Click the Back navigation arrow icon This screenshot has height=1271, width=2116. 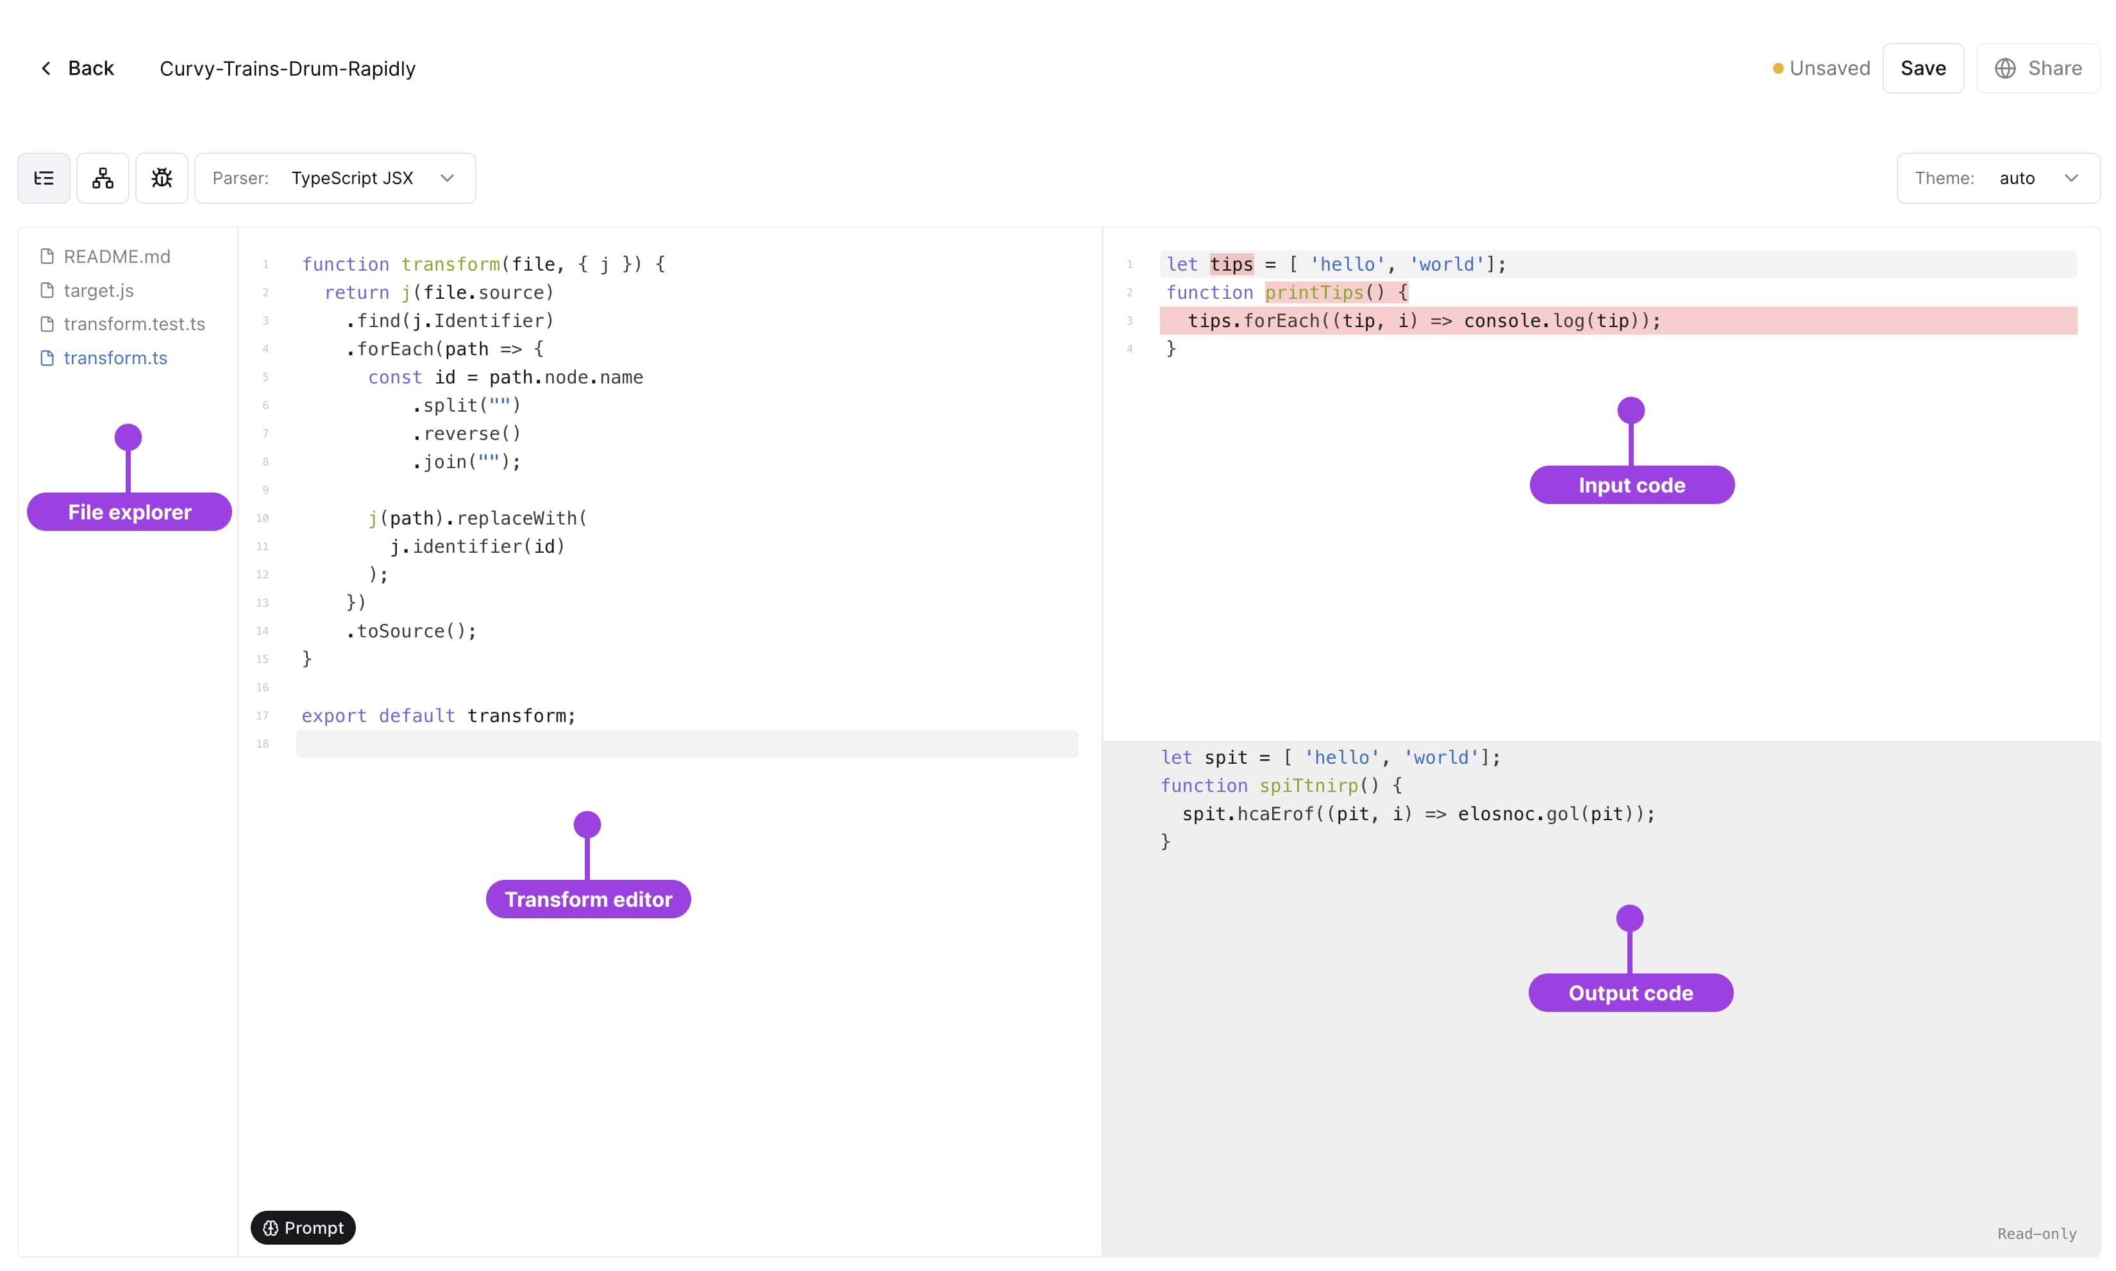pyautogui.click(x=44, y=68)
